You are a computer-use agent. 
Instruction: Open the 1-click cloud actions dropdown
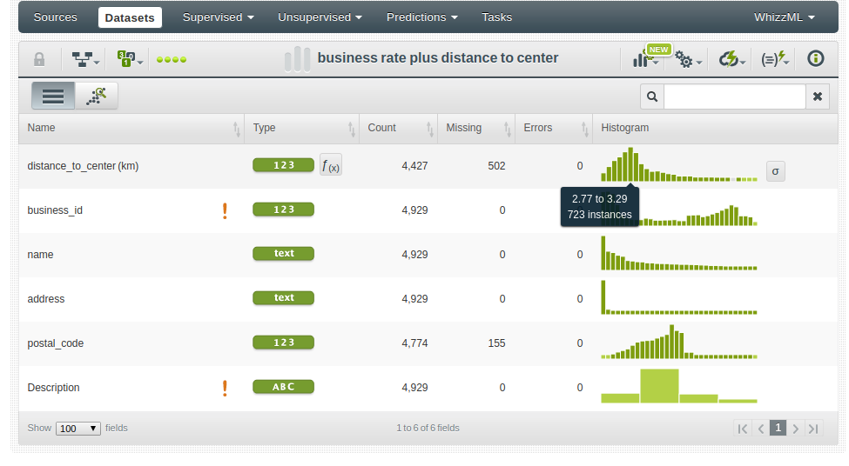[732, 60]
